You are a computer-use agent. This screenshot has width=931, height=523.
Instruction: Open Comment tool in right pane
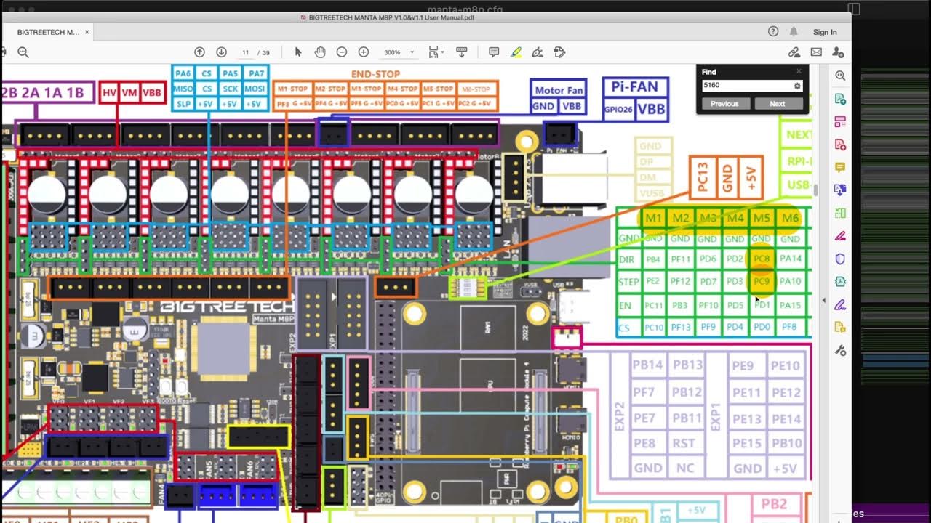click(840, 167)
